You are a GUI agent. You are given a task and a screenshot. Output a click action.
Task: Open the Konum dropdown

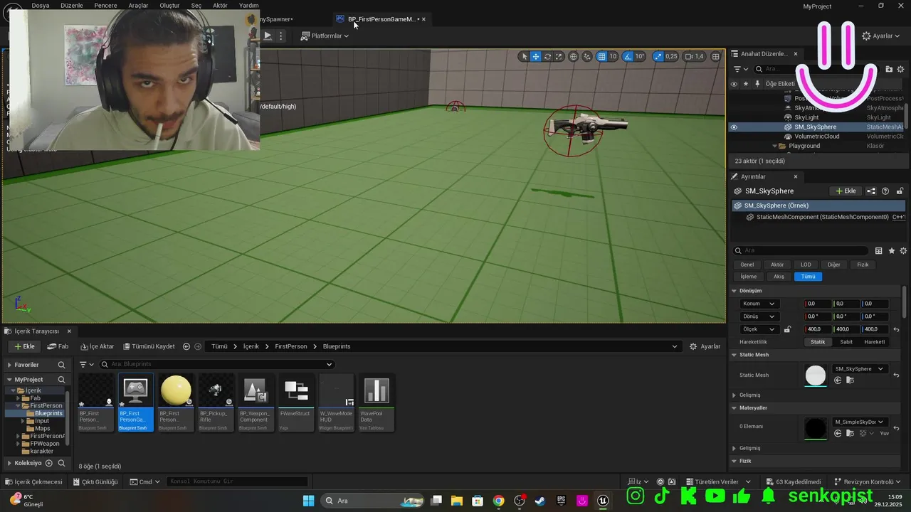pos(759,304)
